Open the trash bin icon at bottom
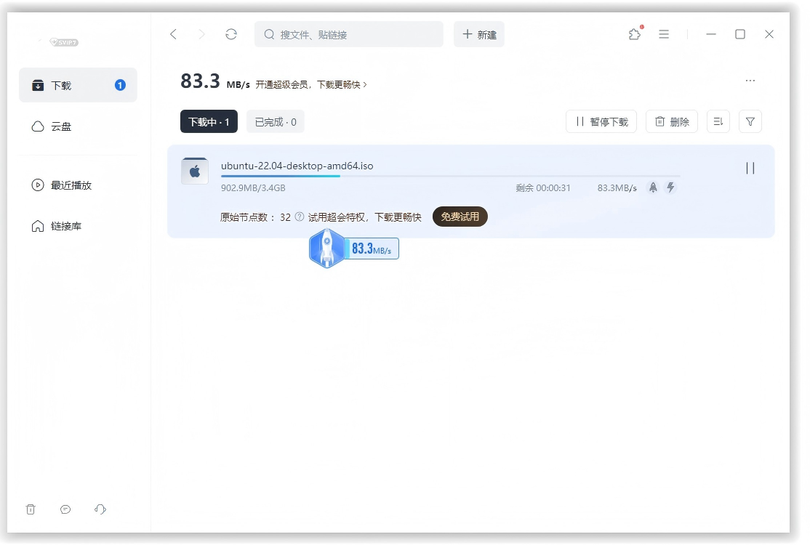The image size is (810, 545). coord(31,509)
